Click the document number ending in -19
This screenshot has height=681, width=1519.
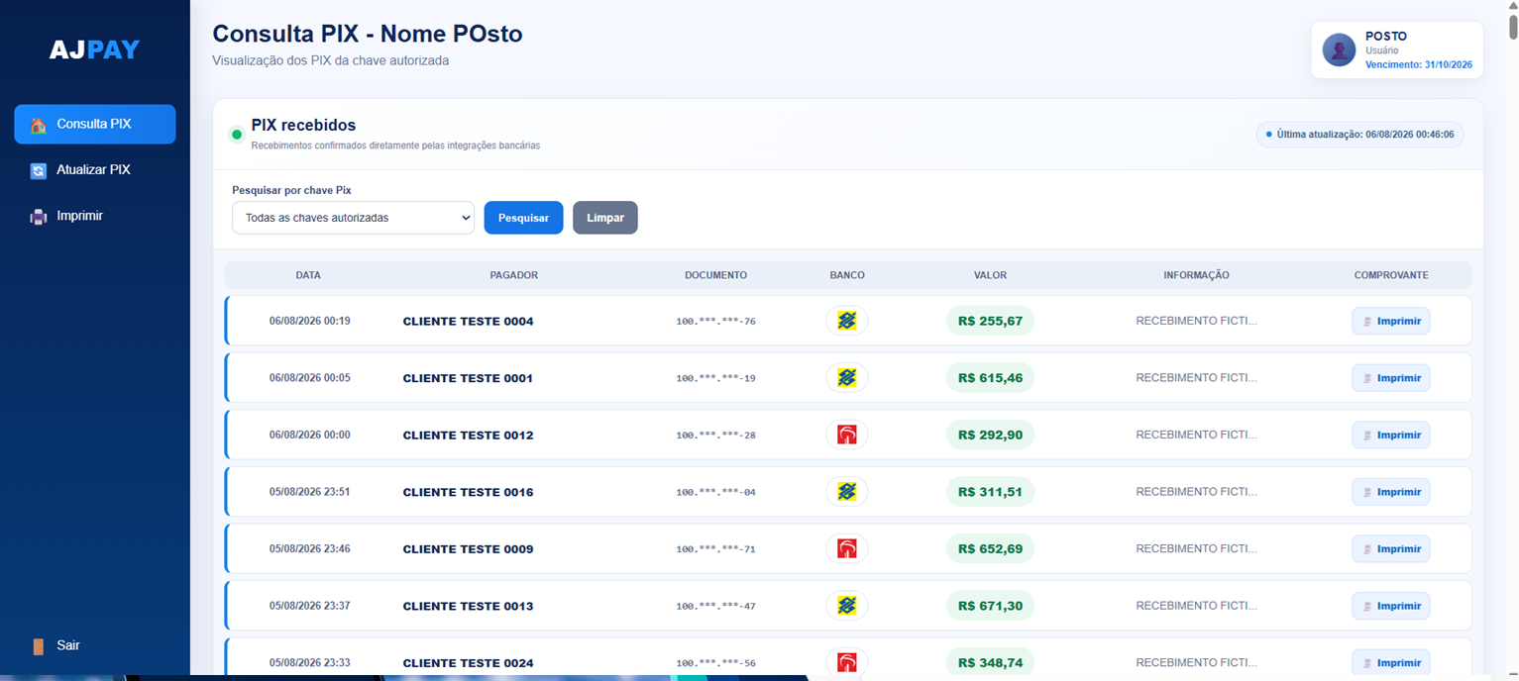pyautogui.click(x=715, y=378)
